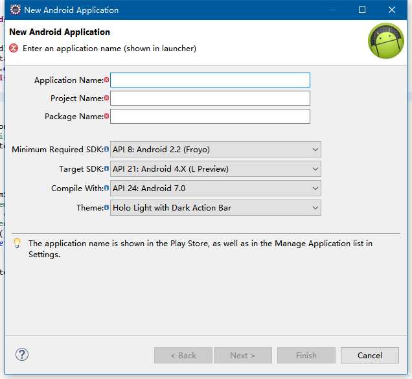
Task: Click the 'Theme:' label
Action: tap(90, 207)
